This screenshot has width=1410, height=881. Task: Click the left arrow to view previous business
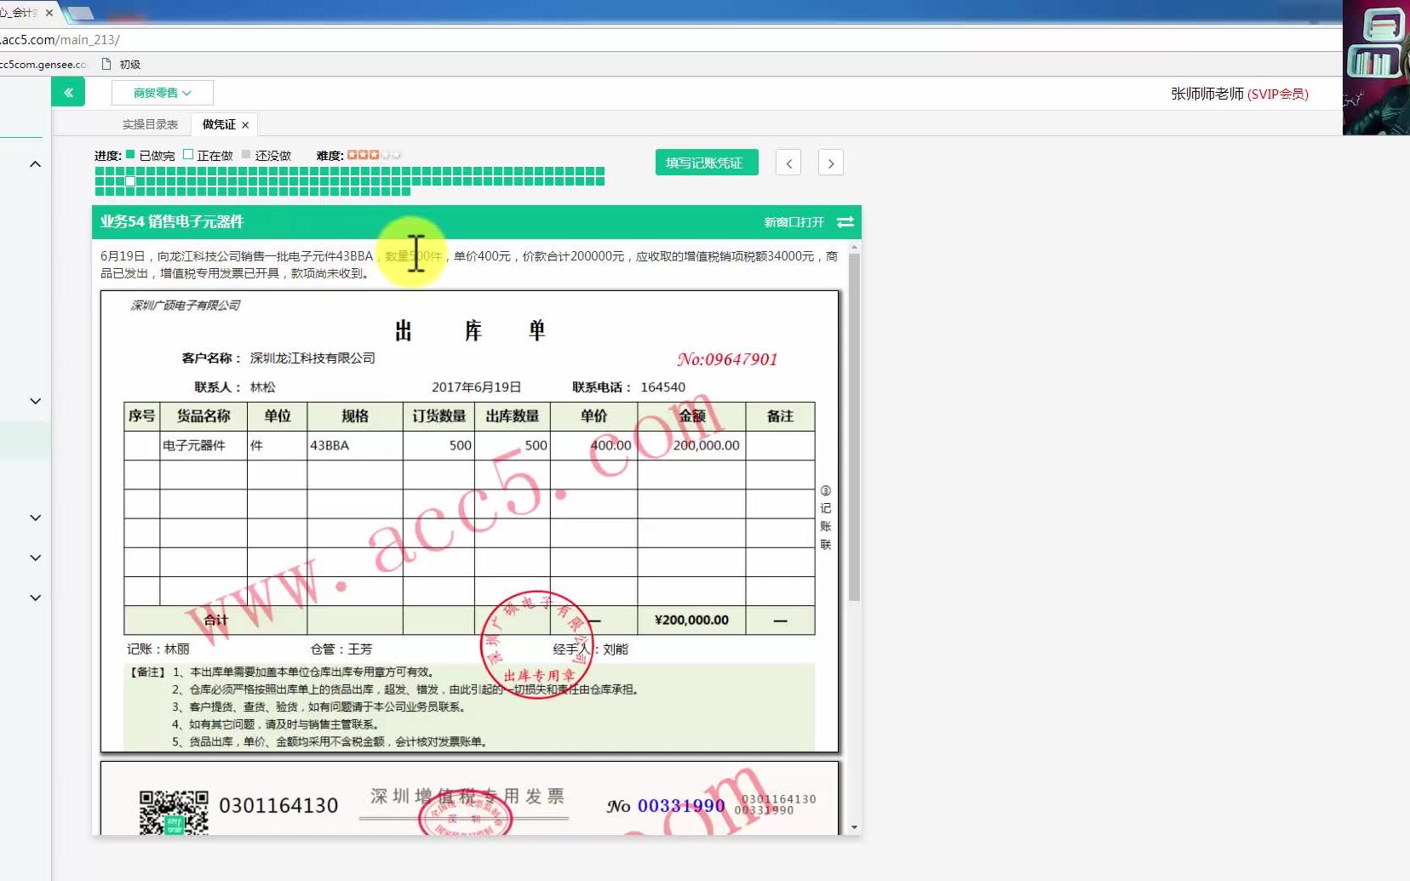(x=789, y=162)
